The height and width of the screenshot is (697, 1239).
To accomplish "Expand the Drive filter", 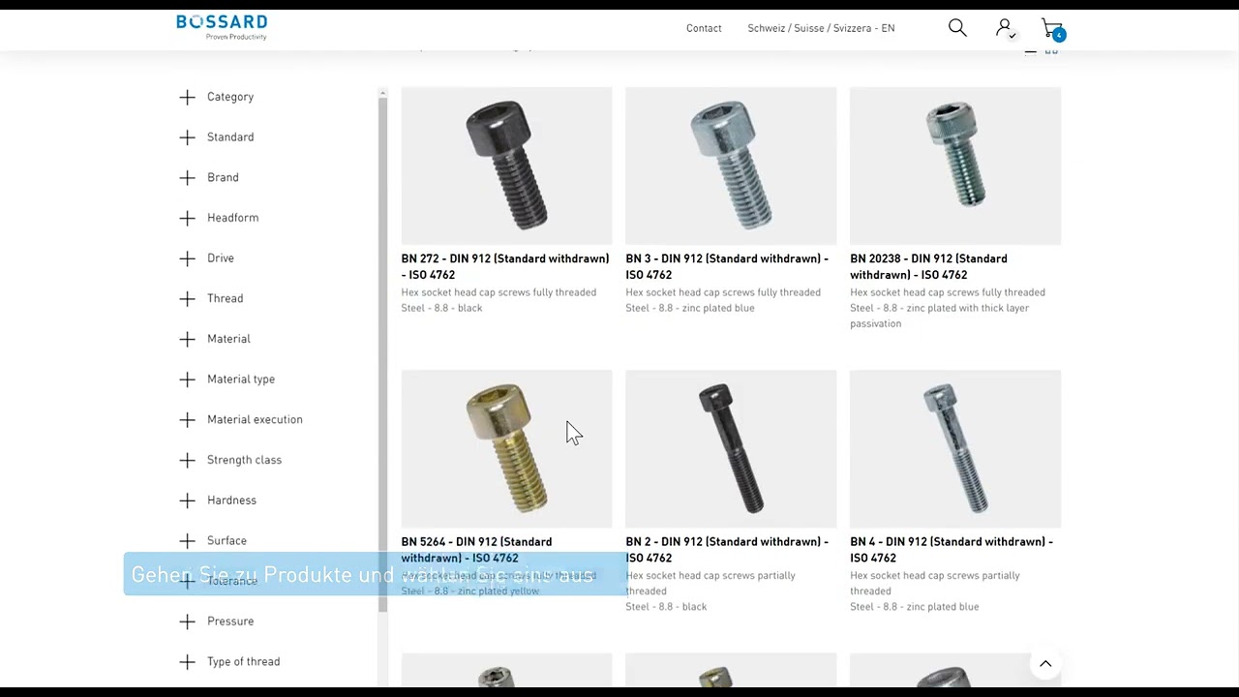I will pos(206,258).
